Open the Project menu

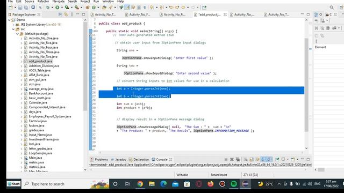(x=85, y=1)
